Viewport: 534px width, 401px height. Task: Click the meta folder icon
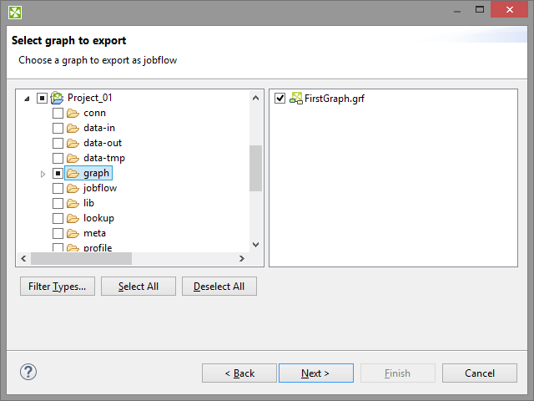(x=73, y=233)
